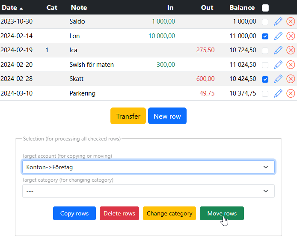Open editor for the Parkering row
The width and height of the screenshot is (297, 236).
click(x=278, y=93)
